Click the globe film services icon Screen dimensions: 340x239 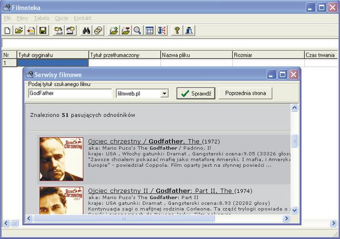(161, 30)
